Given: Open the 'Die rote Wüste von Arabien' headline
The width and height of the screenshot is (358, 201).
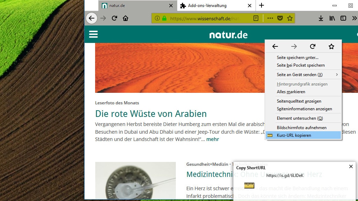Looking at the screenshot, I should click(x=151, y=114).
